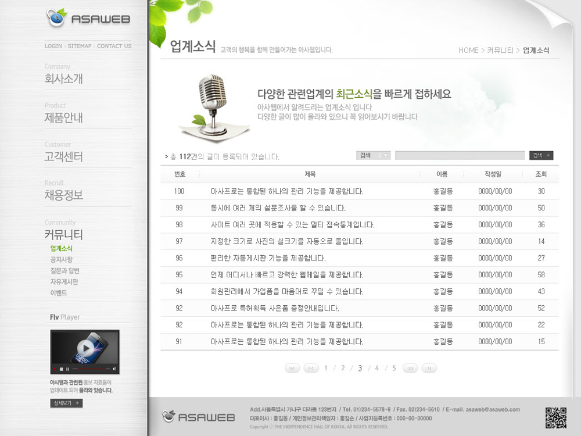Click the Flv Player progress bar
581x436 pixels.
point(91,369)
